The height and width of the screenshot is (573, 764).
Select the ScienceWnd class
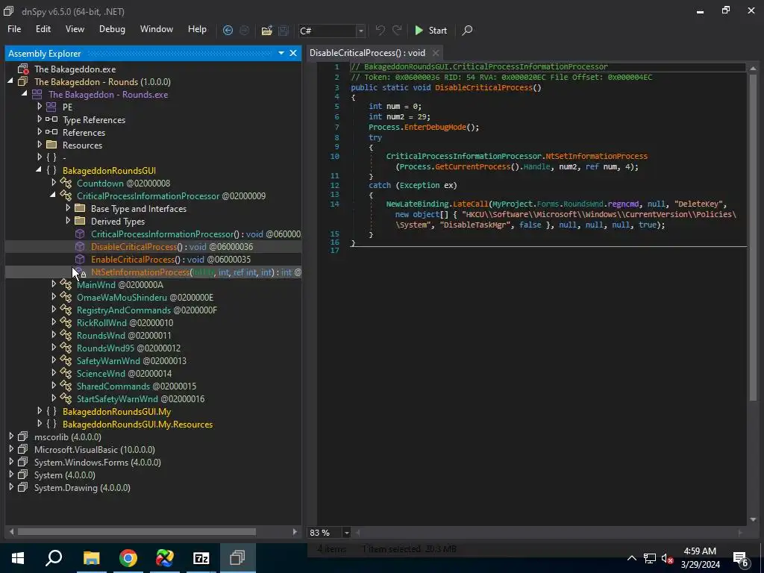coord(125,373)
